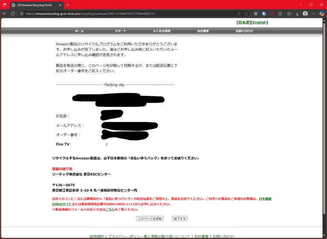327x239 pixels.
Task: Open the tab actions menu icon
Action: pyautogui.click(x=5, y=5)
